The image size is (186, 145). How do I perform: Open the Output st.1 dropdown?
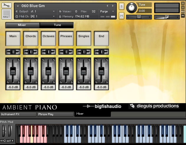point(38,11)
